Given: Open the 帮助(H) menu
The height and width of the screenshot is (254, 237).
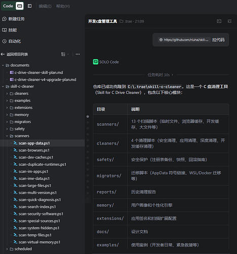Looking at the screenshot, I should pos(63,6).
